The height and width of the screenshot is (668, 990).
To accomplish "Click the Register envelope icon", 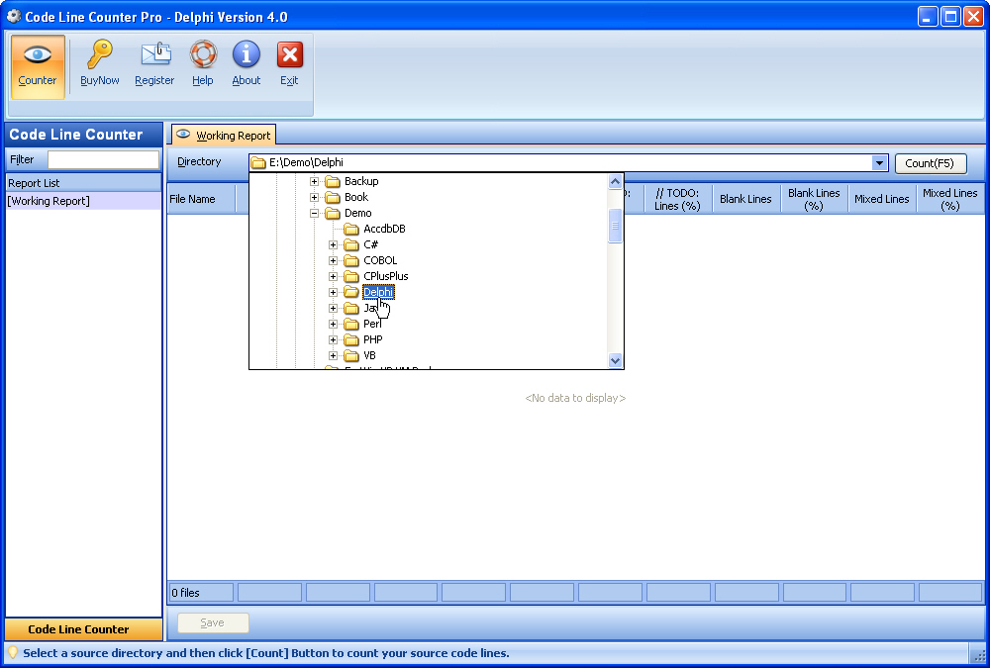I will tap(154, 55).
